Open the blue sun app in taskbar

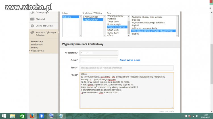point(41,116)
